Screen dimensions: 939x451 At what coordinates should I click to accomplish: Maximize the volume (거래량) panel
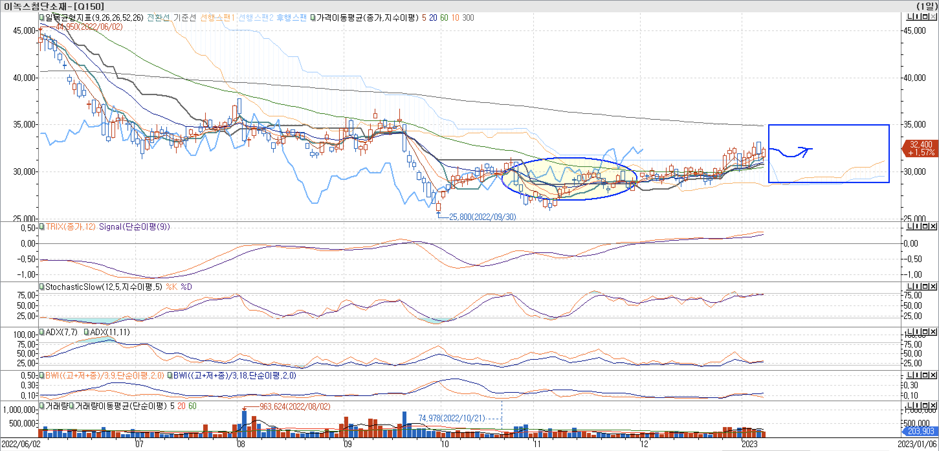coord(925,406)
